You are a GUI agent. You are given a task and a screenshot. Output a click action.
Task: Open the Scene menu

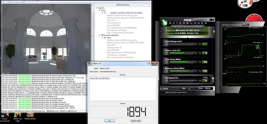point(16,2)
